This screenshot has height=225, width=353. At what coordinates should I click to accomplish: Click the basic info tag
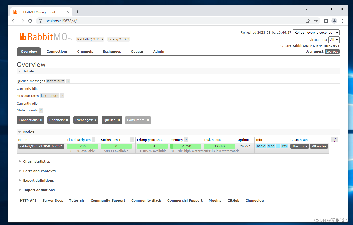coord(261,146)
